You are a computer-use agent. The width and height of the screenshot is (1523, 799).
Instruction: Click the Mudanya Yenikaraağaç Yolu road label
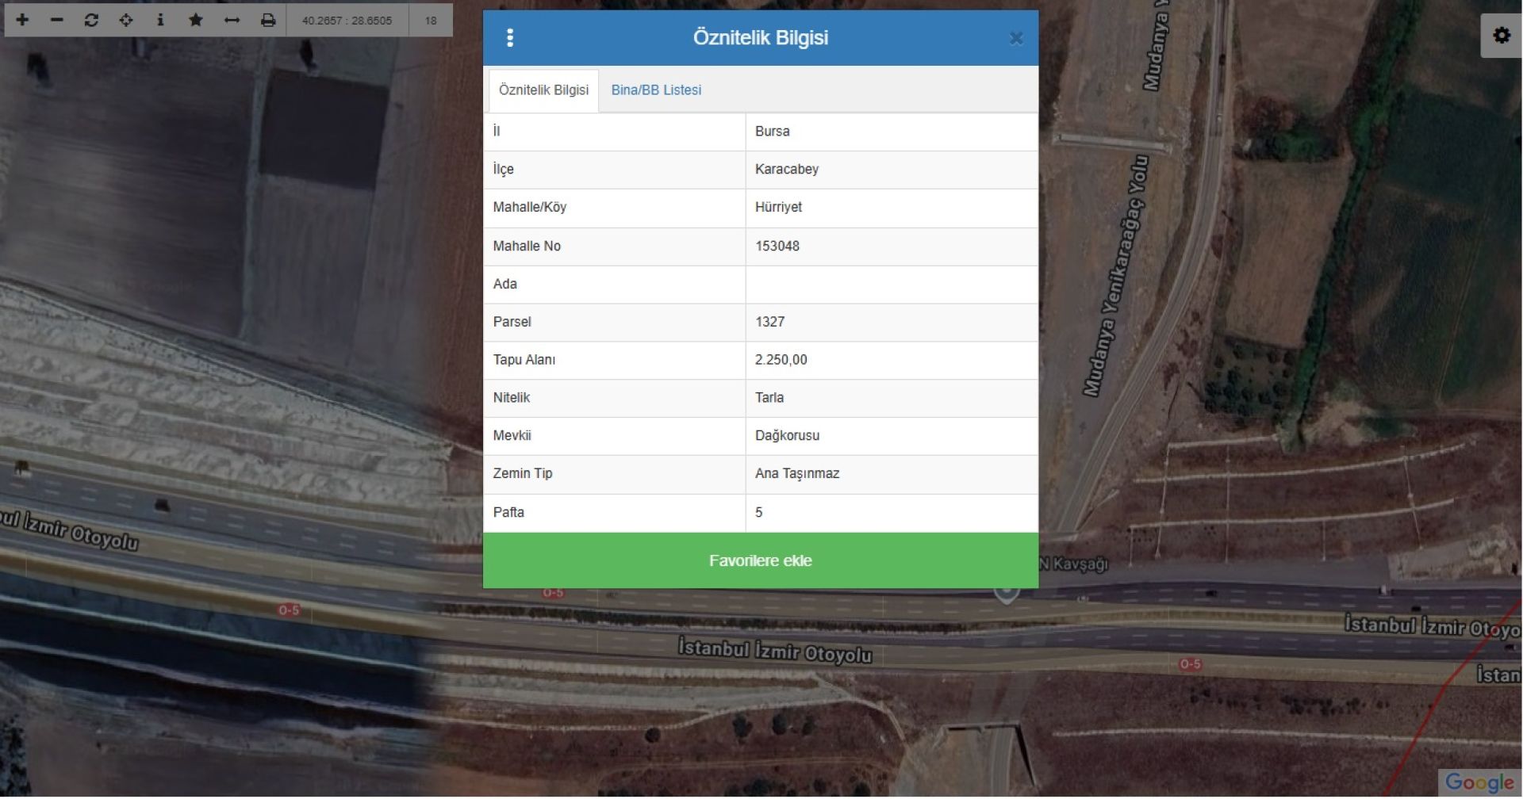click(1116, 276)
